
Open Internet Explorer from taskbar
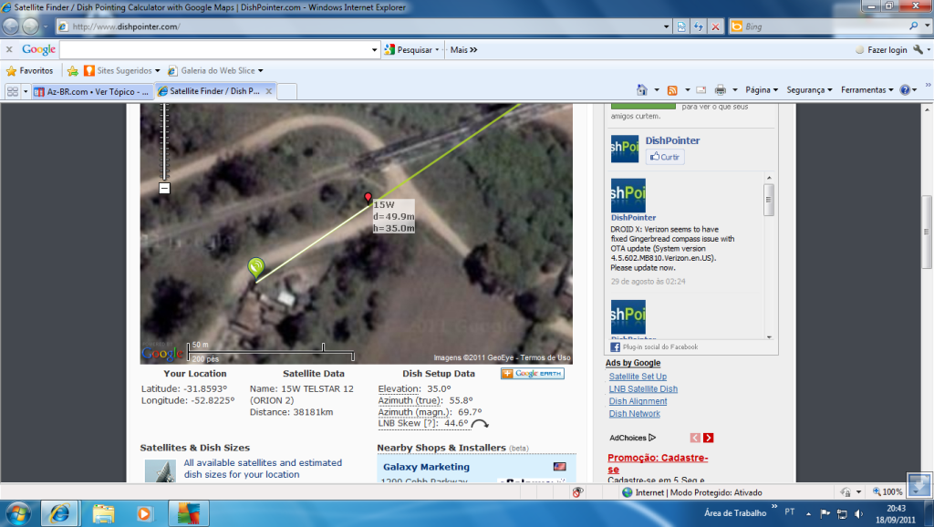59,513
